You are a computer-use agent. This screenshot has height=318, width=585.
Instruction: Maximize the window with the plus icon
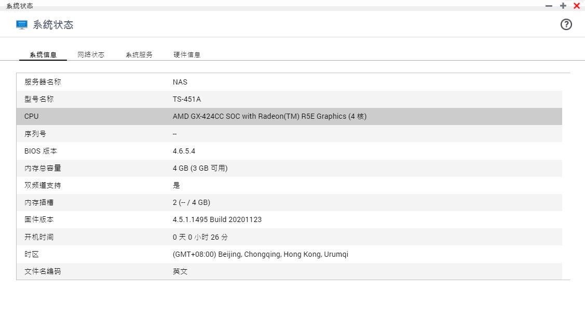click(x=563, y=6)
